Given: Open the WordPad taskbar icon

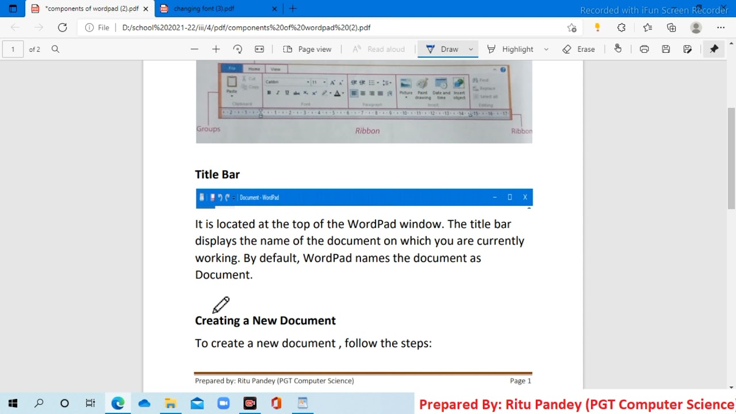Looking at the screenshot, I should tap(303, 404).
